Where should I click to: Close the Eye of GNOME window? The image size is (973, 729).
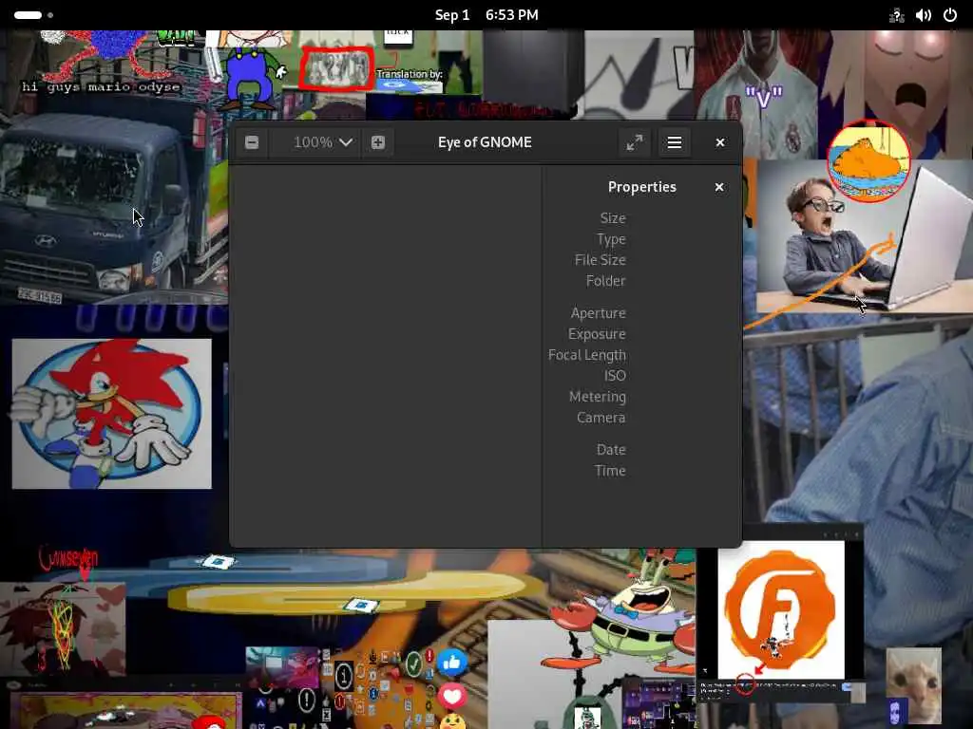[x=720, y=142]
